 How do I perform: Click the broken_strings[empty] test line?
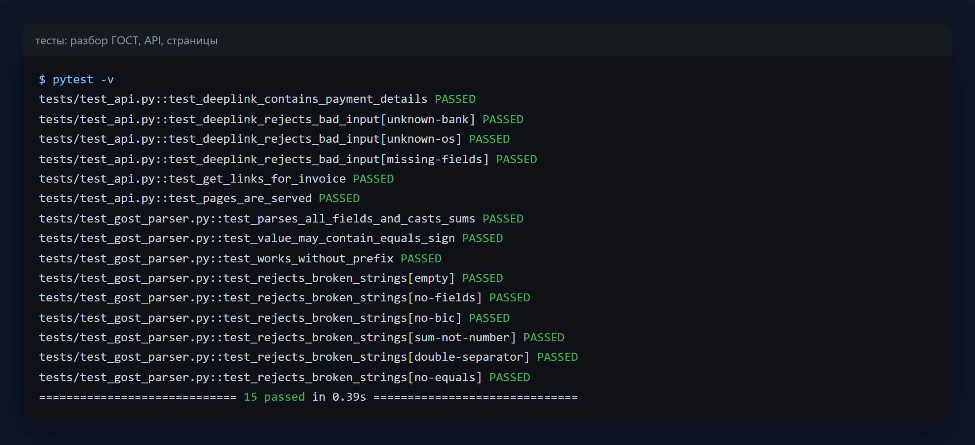pyautogui.click(x=271, y=278)
